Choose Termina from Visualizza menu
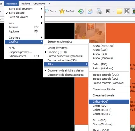Viewport: 135px width, 131px height. coord(24,27)
